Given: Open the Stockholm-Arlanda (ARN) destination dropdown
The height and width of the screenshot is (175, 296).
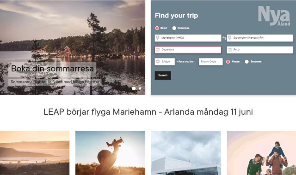Looking at the screenshot, I should click(x=260, y=38).
